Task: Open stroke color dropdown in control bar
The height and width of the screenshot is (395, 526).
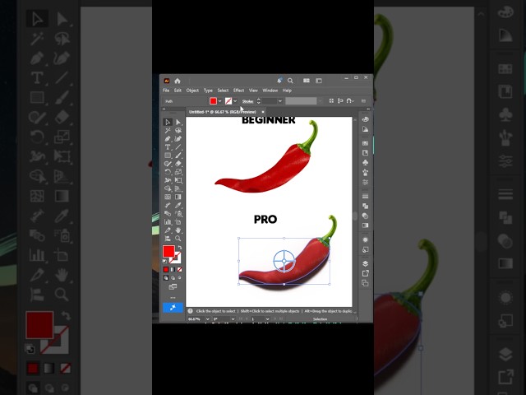Action: [235, 101]
